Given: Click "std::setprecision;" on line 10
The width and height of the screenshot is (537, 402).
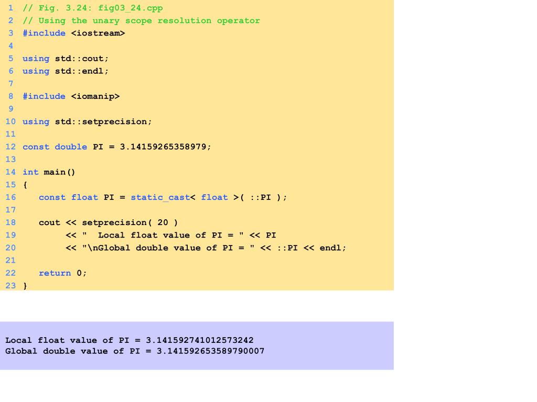Looking at the screenshot, I should 103,121.
